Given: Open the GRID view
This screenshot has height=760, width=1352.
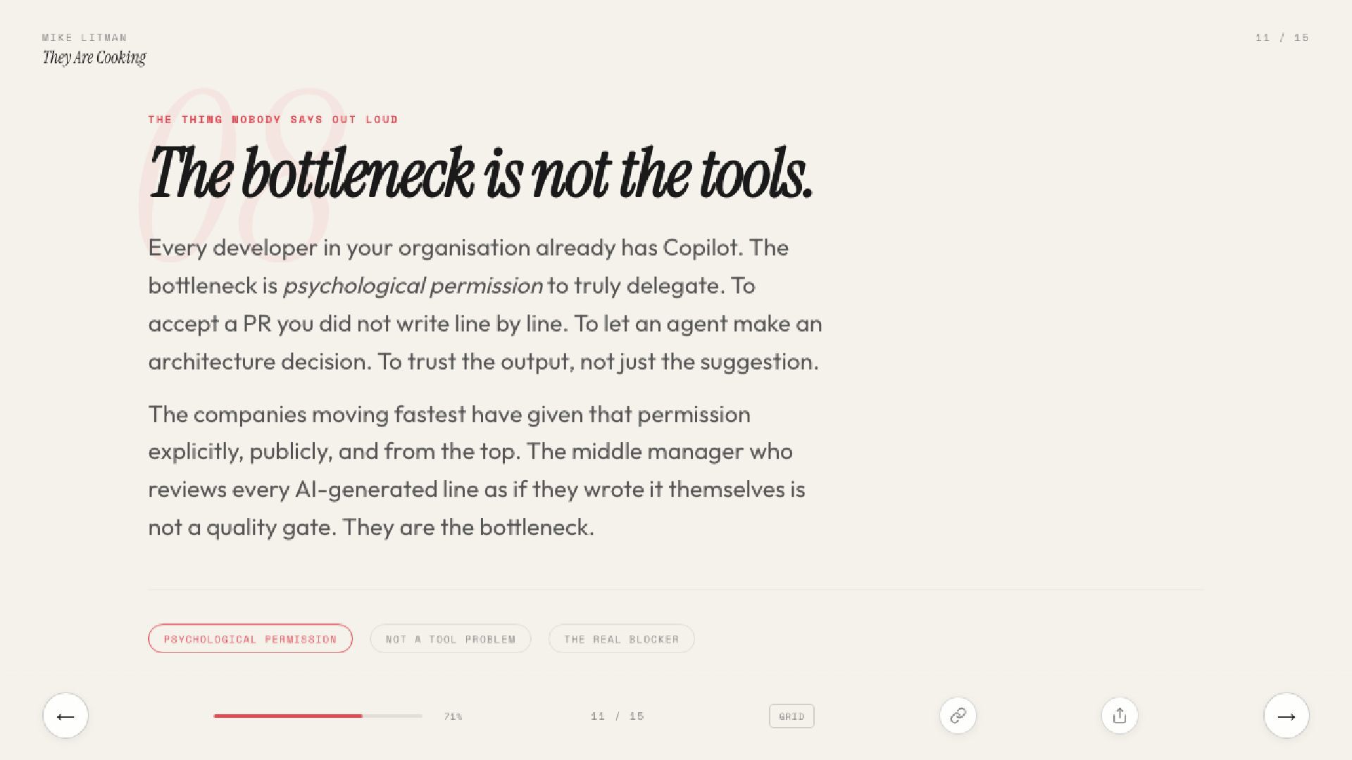Looking at the screenshot, I should point(791,716).
